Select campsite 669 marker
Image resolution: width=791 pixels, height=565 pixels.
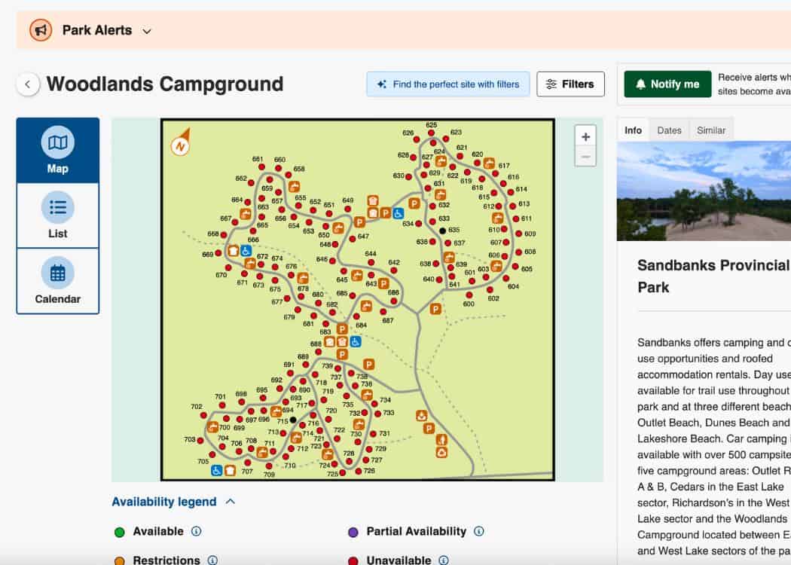tap(218, 253)
